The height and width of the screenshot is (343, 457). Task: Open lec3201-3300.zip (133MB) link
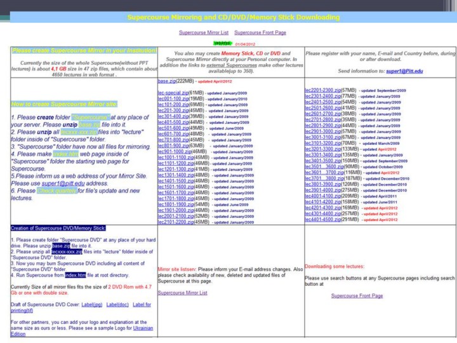(x=322, y=149)
